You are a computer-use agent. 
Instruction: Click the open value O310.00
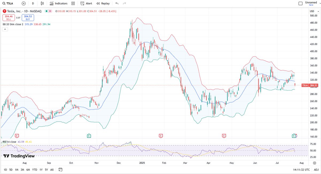60,11
